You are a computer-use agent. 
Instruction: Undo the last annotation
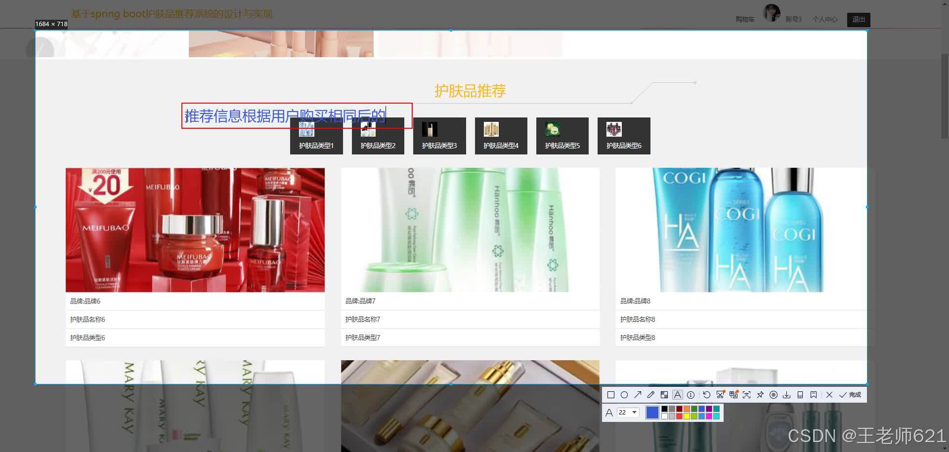707,395
